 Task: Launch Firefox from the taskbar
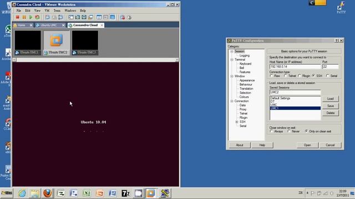[x=47, y=193]
